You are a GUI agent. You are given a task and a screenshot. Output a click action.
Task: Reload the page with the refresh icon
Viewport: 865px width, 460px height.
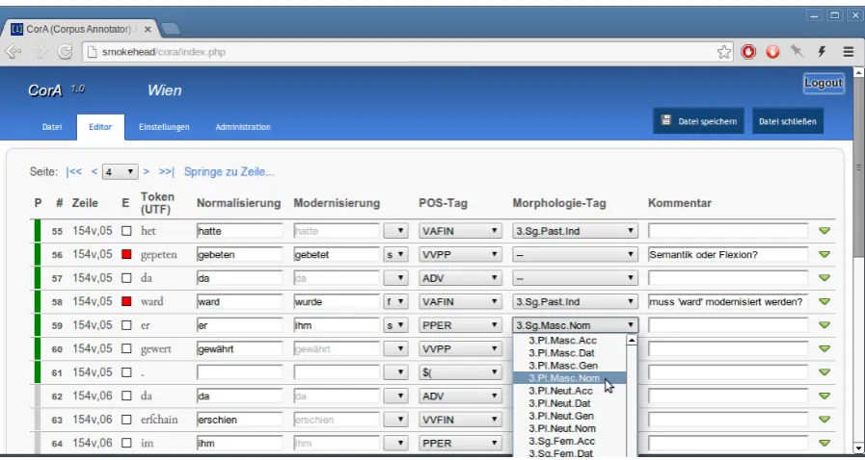(x=66, y=52)
